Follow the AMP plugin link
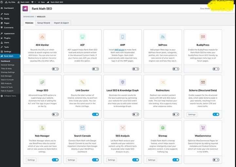 (x=119, y=50)
